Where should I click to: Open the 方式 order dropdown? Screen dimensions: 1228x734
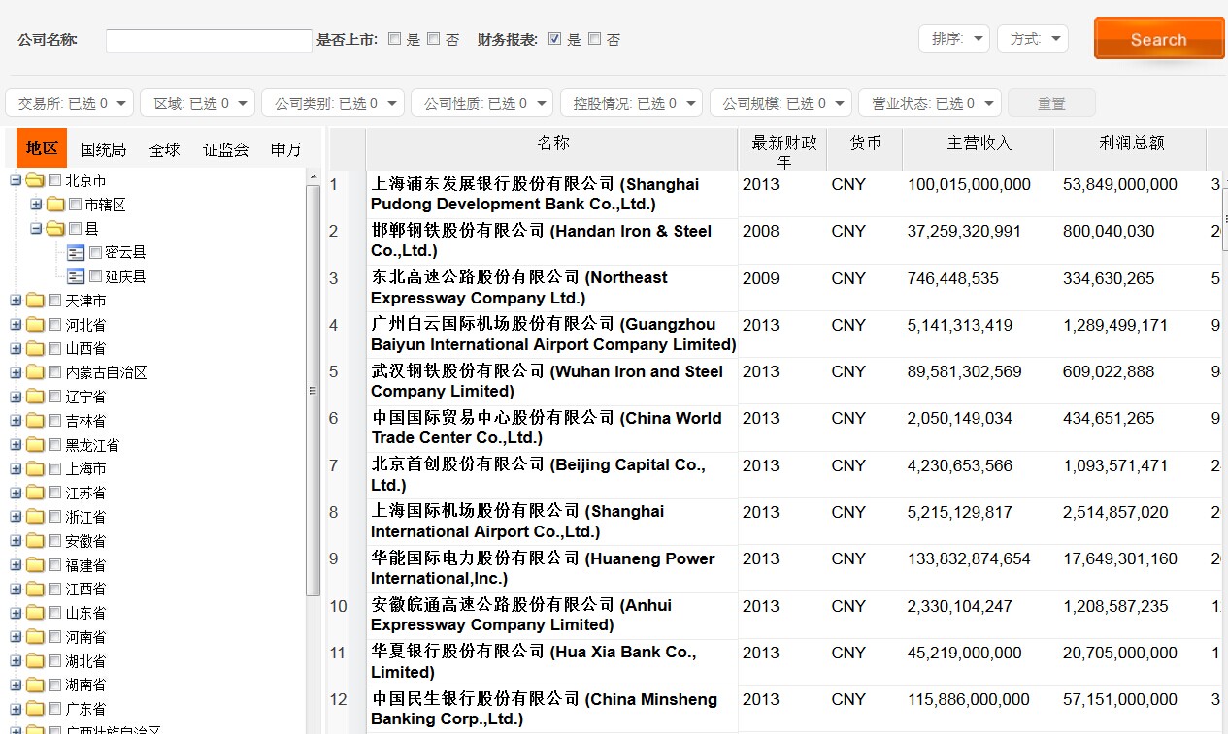coord(1033,39)
